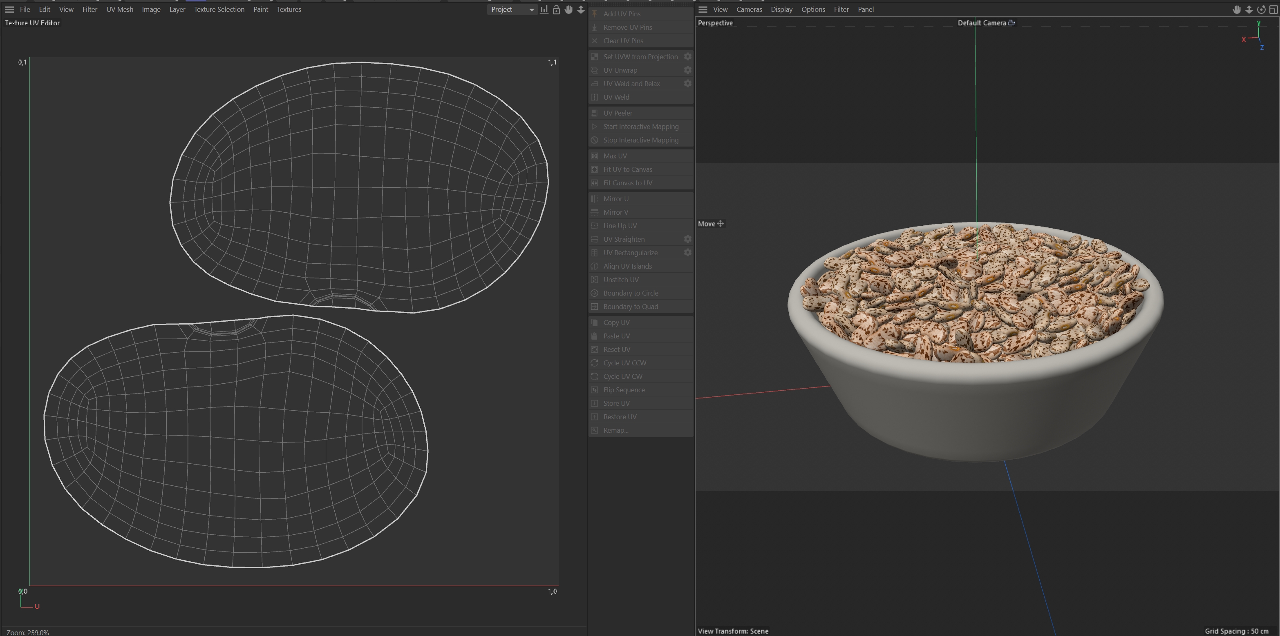Click the histogram bars icon
The height and width of the screenshot is (636, 1280).
point(544,9)
